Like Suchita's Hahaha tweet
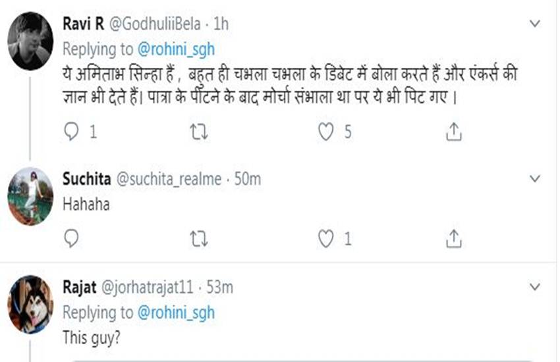Screen dimensions: 560x362 pyautogui.click(x=325, y=237)
